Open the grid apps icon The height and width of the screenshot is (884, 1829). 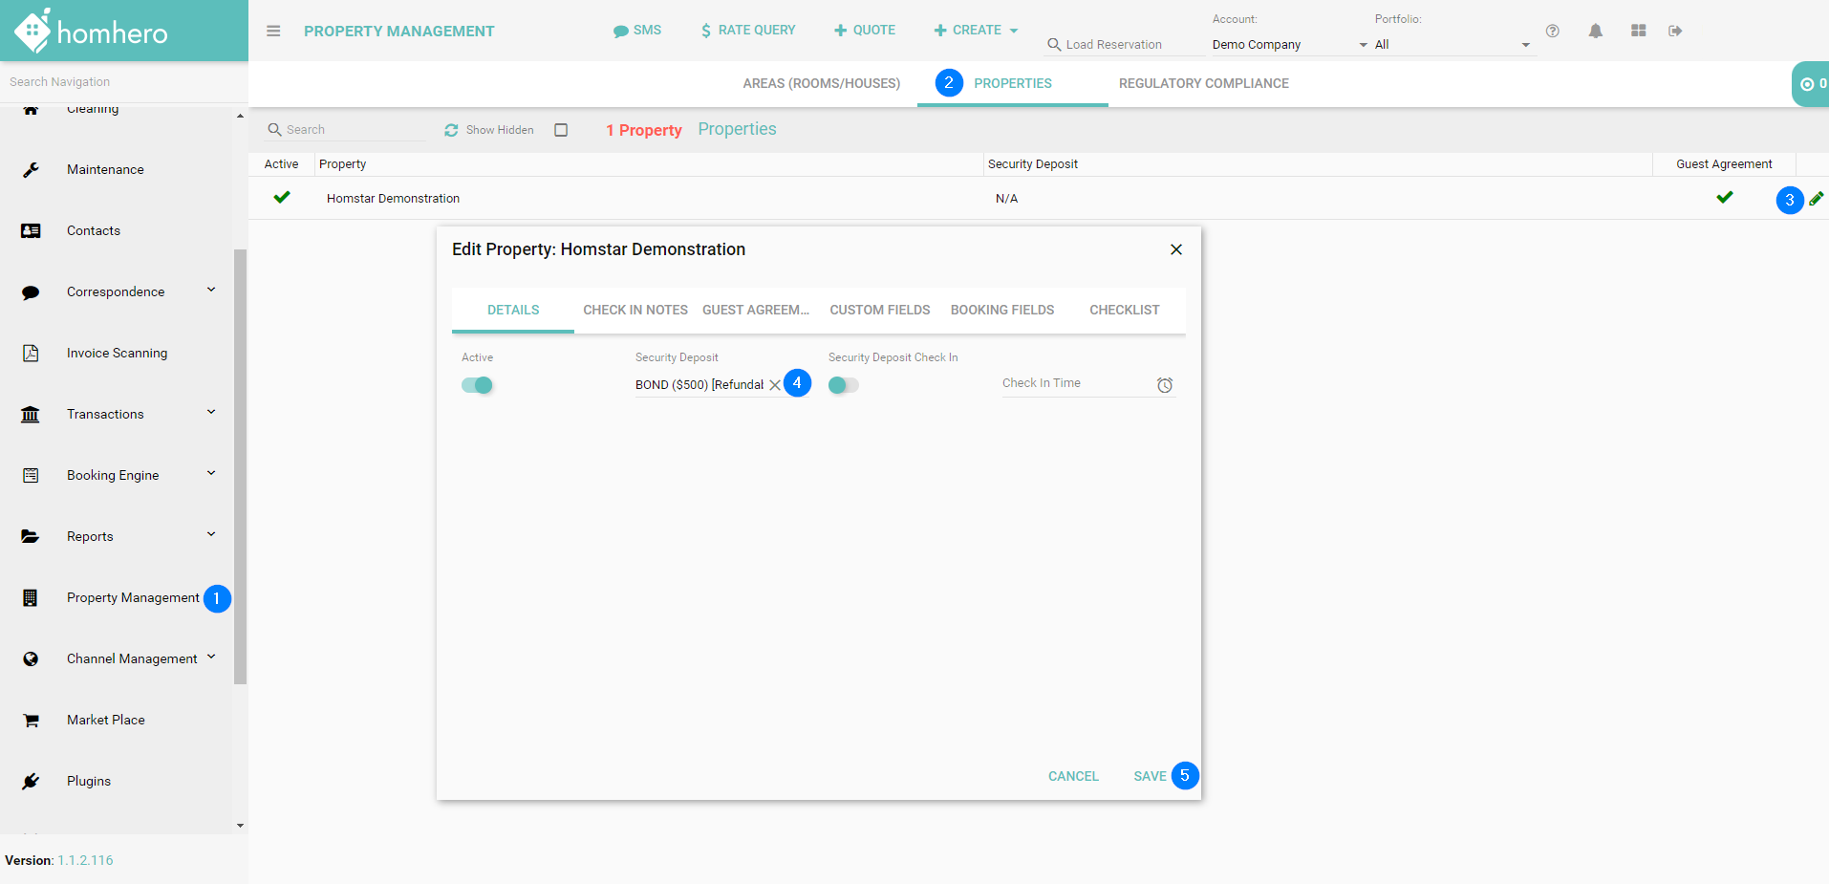coord(1638,31)
